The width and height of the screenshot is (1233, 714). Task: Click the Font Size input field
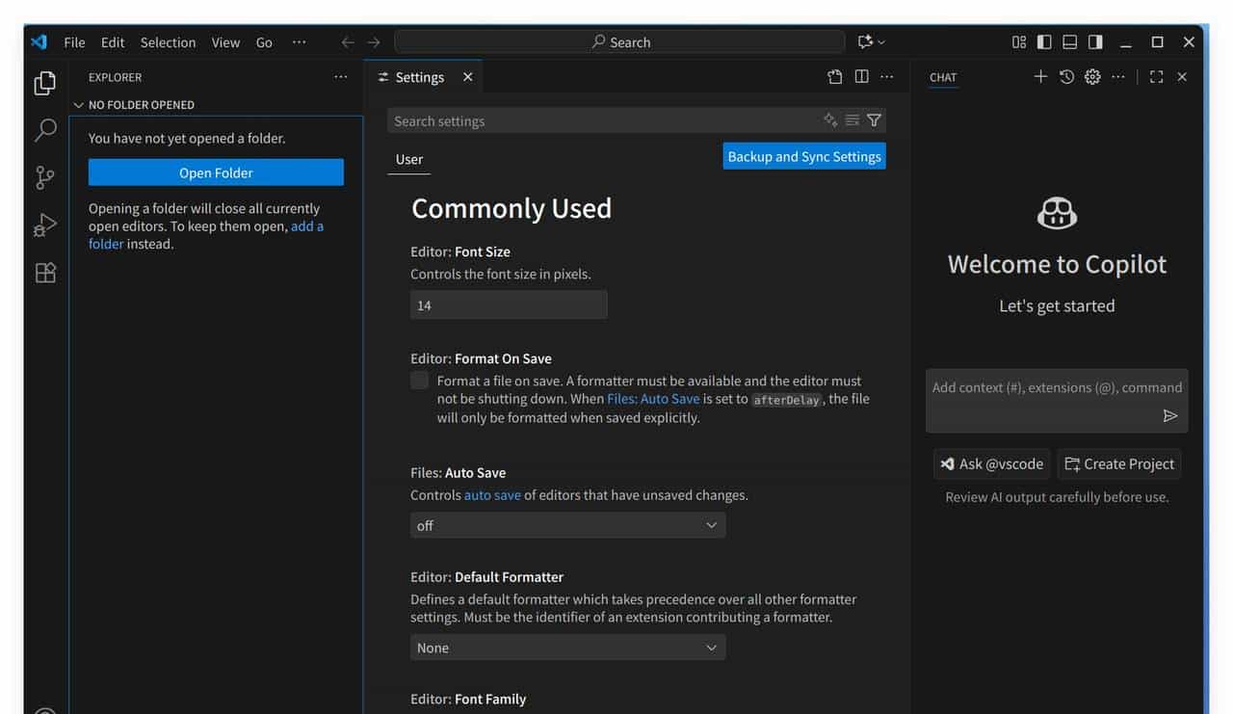pos(509,305)
